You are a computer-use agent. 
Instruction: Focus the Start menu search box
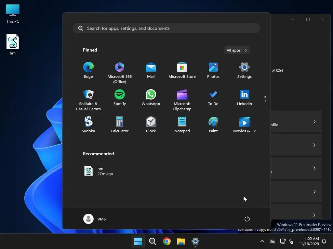(166, 28)
